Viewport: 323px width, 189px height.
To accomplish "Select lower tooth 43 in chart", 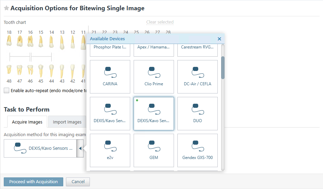I will click(x=62, y=72).
